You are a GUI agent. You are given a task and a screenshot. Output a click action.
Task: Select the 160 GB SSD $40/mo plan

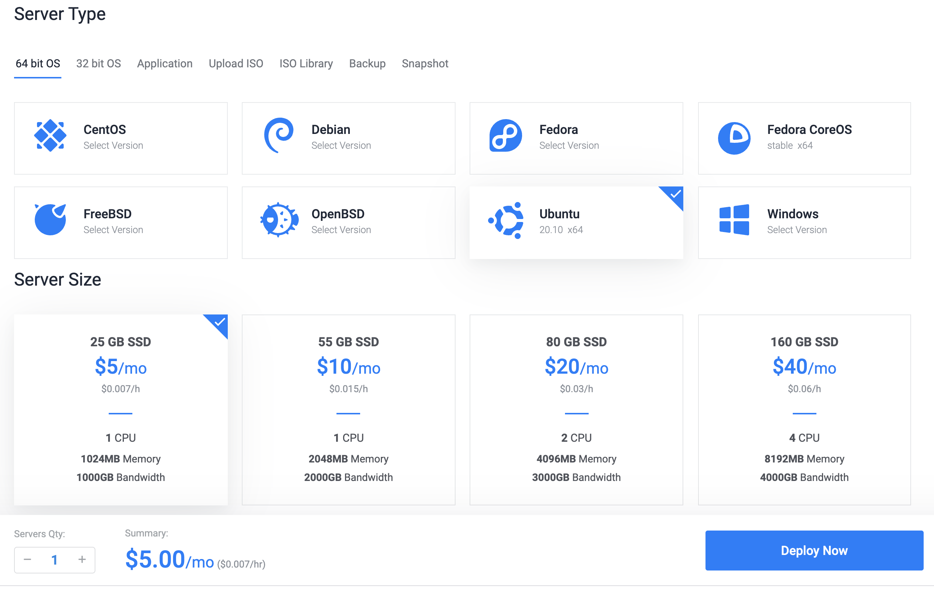coord(804,410)
